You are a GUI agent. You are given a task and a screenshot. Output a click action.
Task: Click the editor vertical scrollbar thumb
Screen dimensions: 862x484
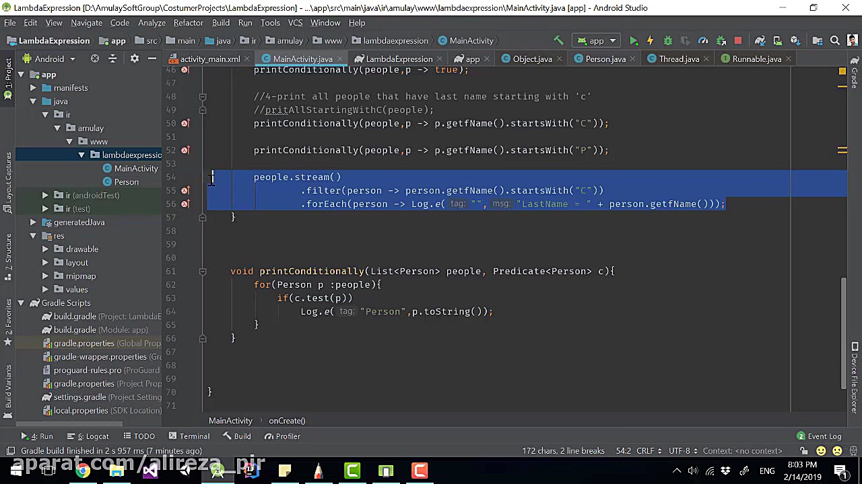(844, 334)
